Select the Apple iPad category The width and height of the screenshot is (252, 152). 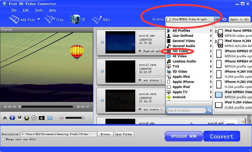coord(189,87)
